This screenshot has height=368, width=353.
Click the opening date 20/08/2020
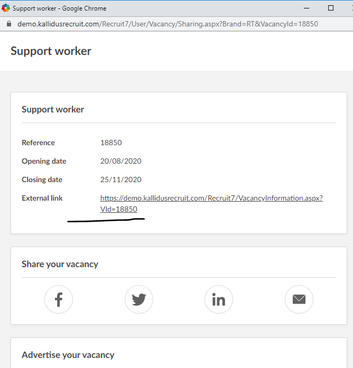[120, 161]
